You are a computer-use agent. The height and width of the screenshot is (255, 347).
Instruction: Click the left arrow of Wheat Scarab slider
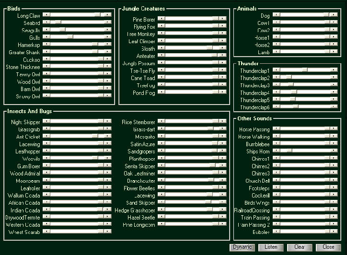46,232
